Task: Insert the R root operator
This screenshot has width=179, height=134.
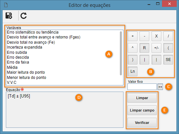Action: (x=144, y=48)
